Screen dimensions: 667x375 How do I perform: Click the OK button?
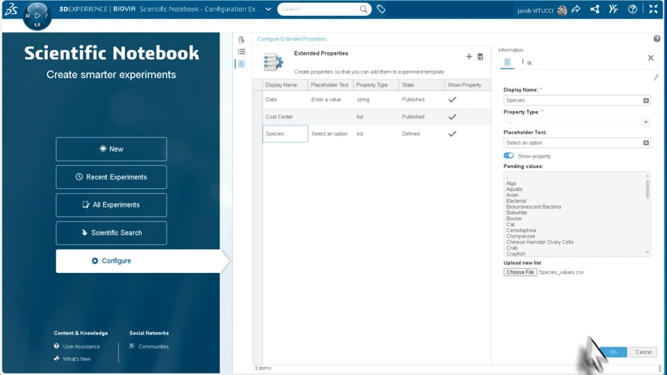613,352
